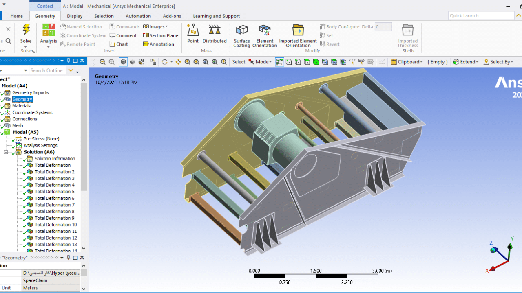Switch to the Home ribbon tab

tap(17, 16)
